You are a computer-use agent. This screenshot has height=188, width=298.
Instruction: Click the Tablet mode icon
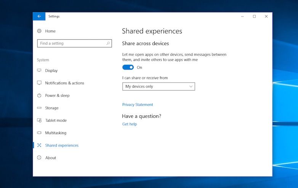tap(39, 120)
